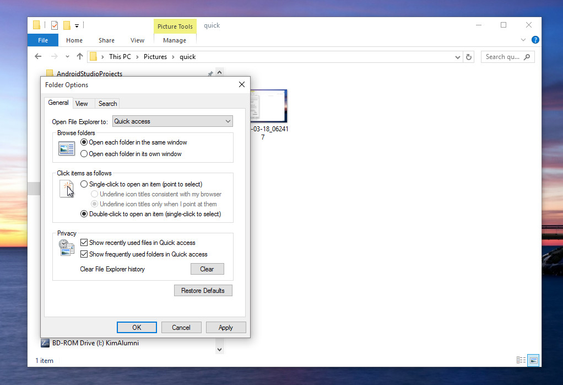The height and width of the screenshot is (385, 563).
Task: Click the 1 item status bar text
Action: pos(44,361)
